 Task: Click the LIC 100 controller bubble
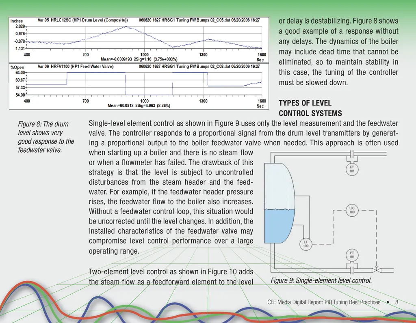(x=352, y=210)
